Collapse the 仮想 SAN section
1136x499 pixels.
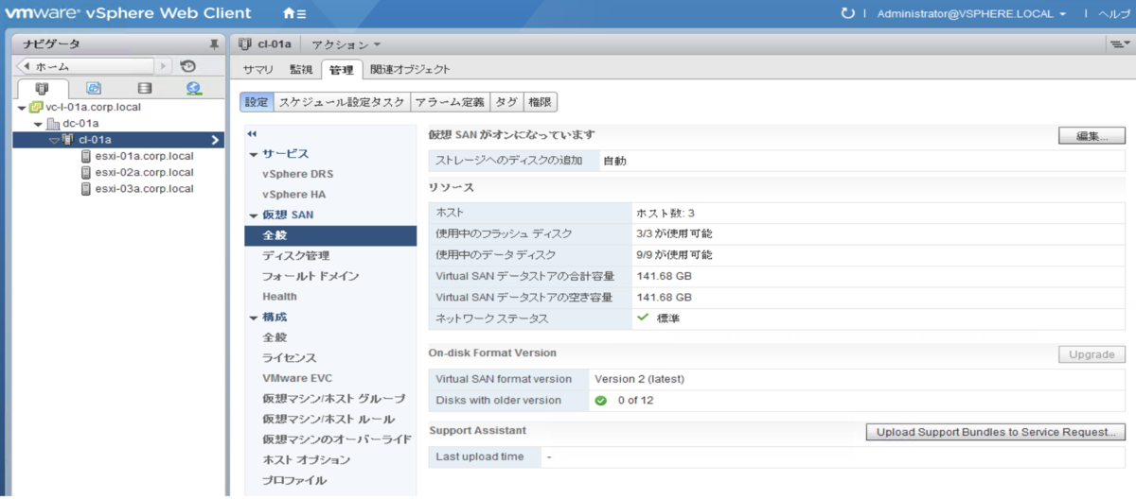pos(254,215)
